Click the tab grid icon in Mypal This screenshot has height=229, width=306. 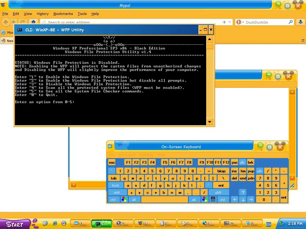[303, 41]
